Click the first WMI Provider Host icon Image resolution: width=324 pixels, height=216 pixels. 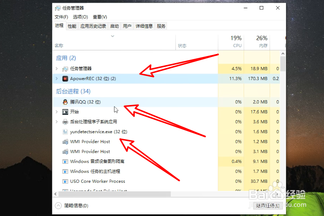pyautogui.click(x=65, y=142)
